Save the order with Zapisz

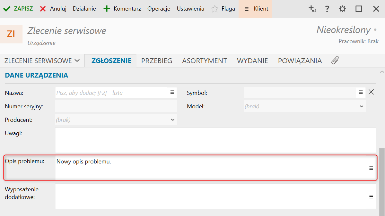18,9
